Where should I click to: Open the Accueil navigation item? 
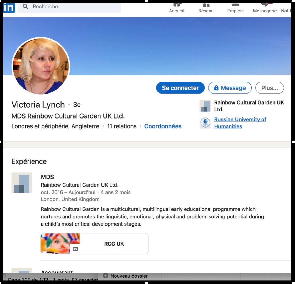[176, 8]
